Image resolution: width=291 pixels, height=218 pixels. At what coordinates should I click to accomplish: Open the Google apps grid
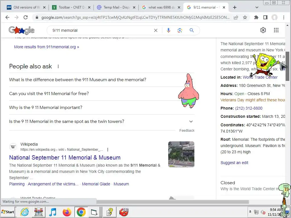pos(276,30)
